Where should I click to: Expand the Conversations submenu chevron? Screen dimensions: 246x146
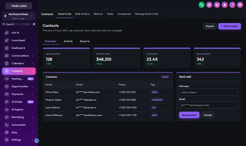(33, 56)
